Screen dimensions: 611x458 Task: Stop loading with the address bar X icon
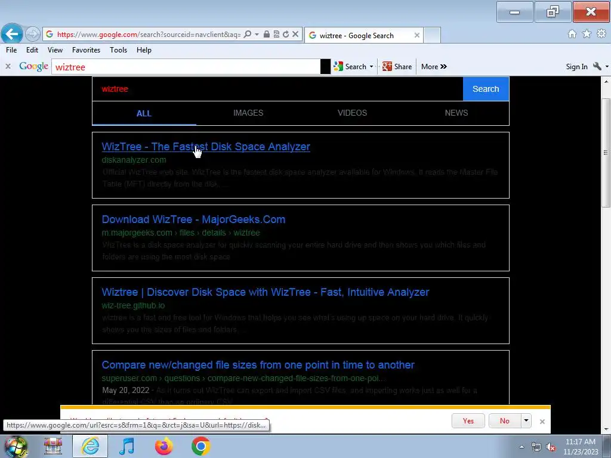pos(295,34)
